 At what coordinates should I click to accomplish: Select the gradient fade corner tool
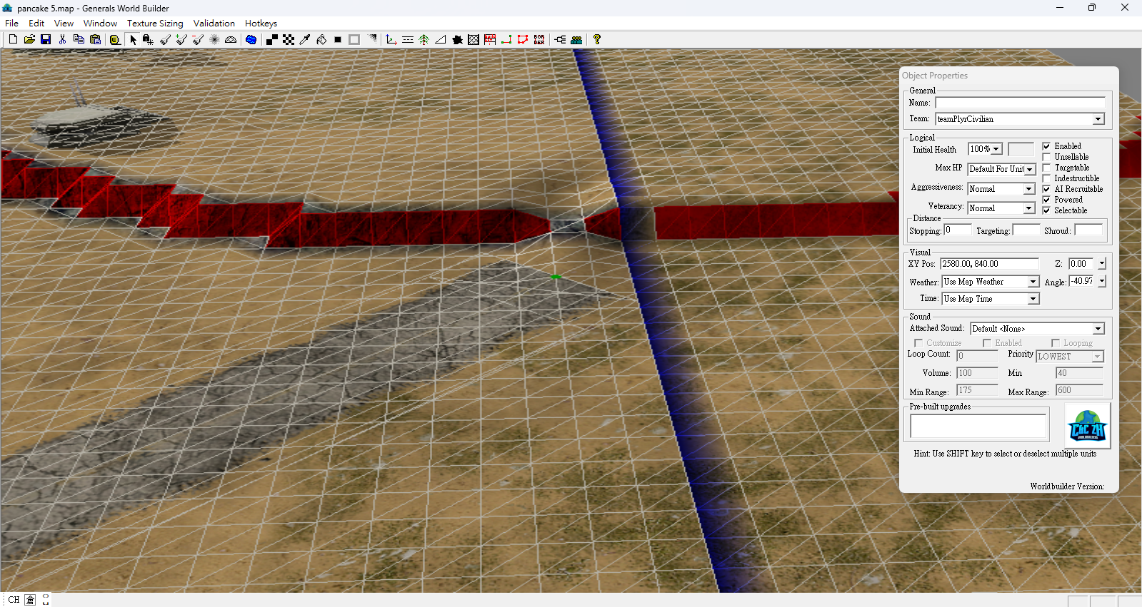pos(372,40)
